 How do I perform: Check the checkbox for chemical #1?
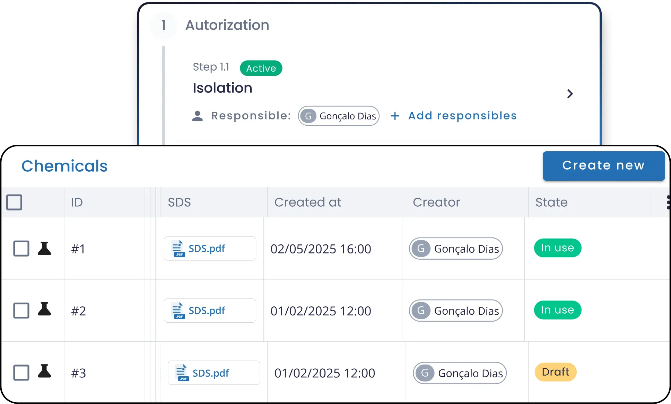point(21,249)
